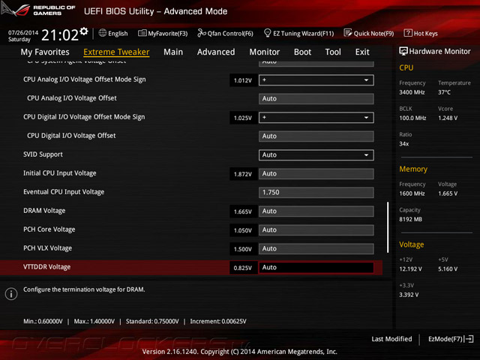Select the DRAM Voltage label
Screen dimensions: 480x360
pyautogui.click(x=44, y=211)
